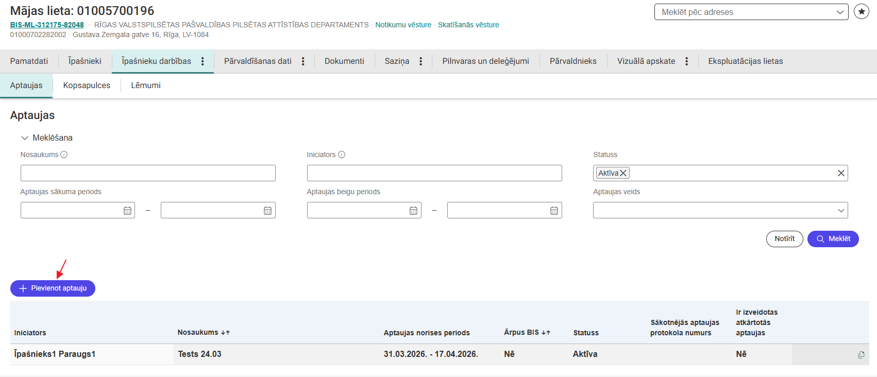Image resolution: width=877 pixels, height=377 pixels.
Task: Switch to the Kopsapulces tab
Action: 87,85
